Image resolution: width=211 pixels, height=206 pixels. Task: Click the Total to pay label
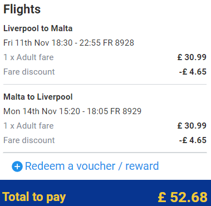click(x=34, y=197)
